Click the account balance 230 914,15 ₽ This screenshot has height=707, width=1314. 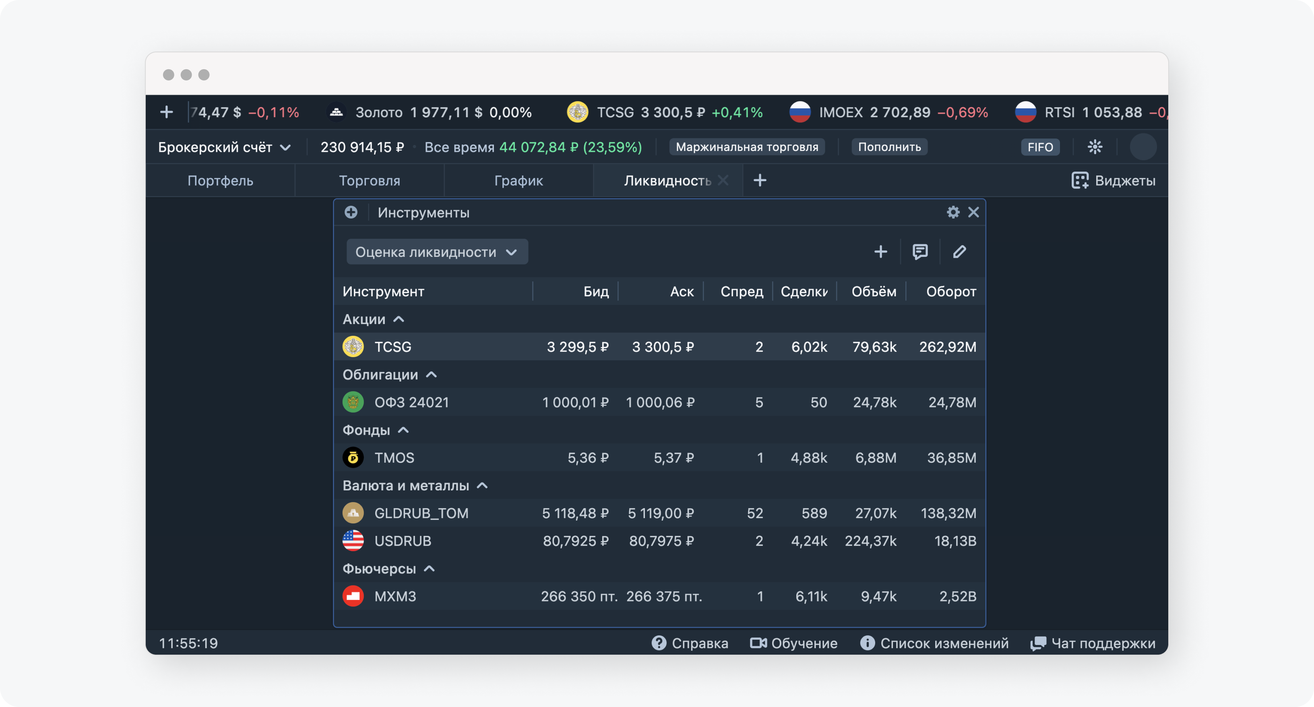[362, 147]
